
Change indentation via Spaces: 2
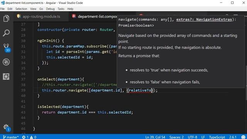(x=176, y=137)
